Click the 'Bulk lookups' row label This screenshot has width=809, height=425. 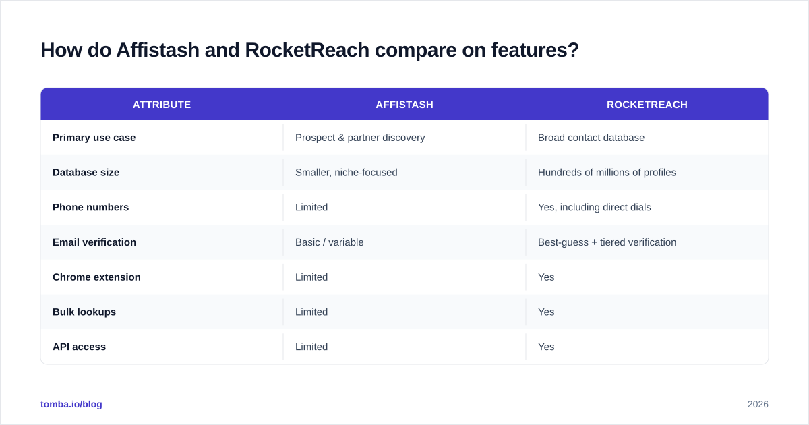[84, 312]
